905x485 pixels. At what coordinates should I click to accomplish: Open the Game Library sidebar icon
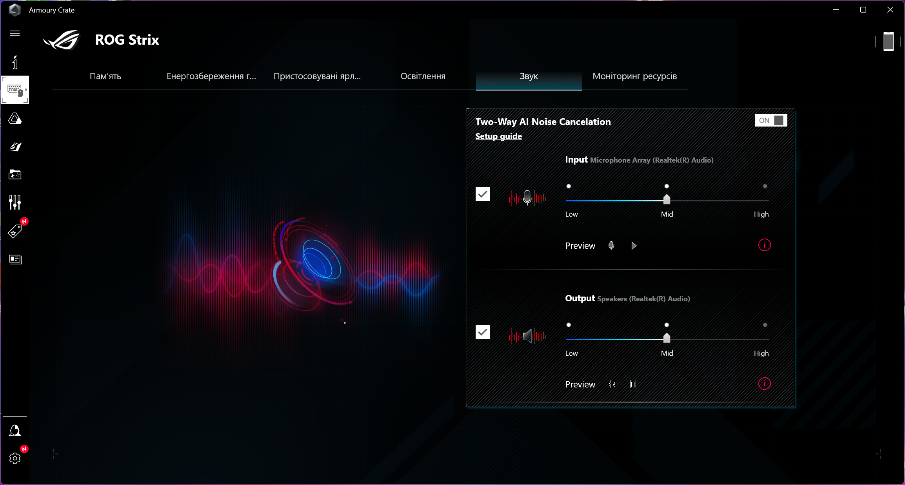click(x=15, y=174)
